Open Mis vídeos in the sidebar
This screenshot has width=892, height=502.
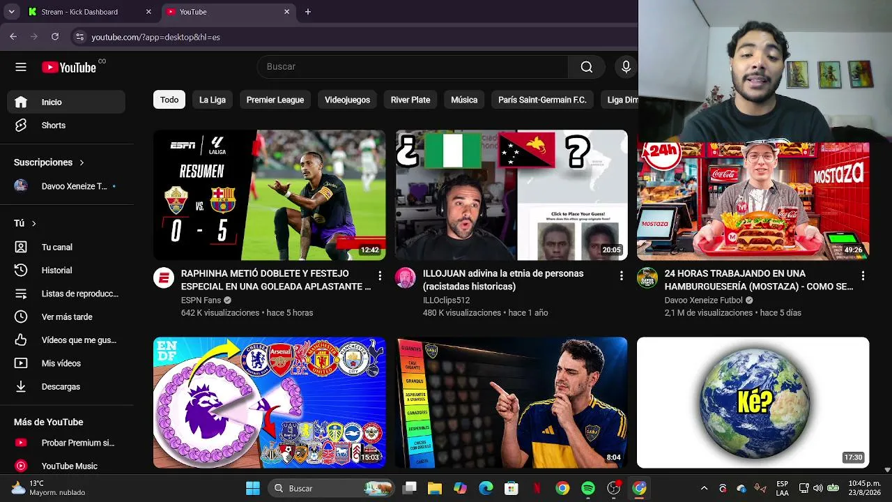(x=66, y=363)
